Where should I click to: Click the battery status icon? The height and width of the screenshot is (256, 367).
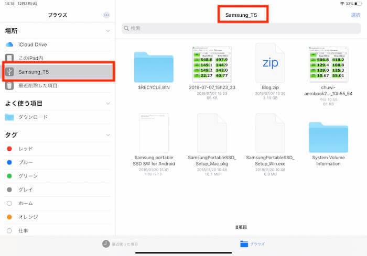coord(358,4)
